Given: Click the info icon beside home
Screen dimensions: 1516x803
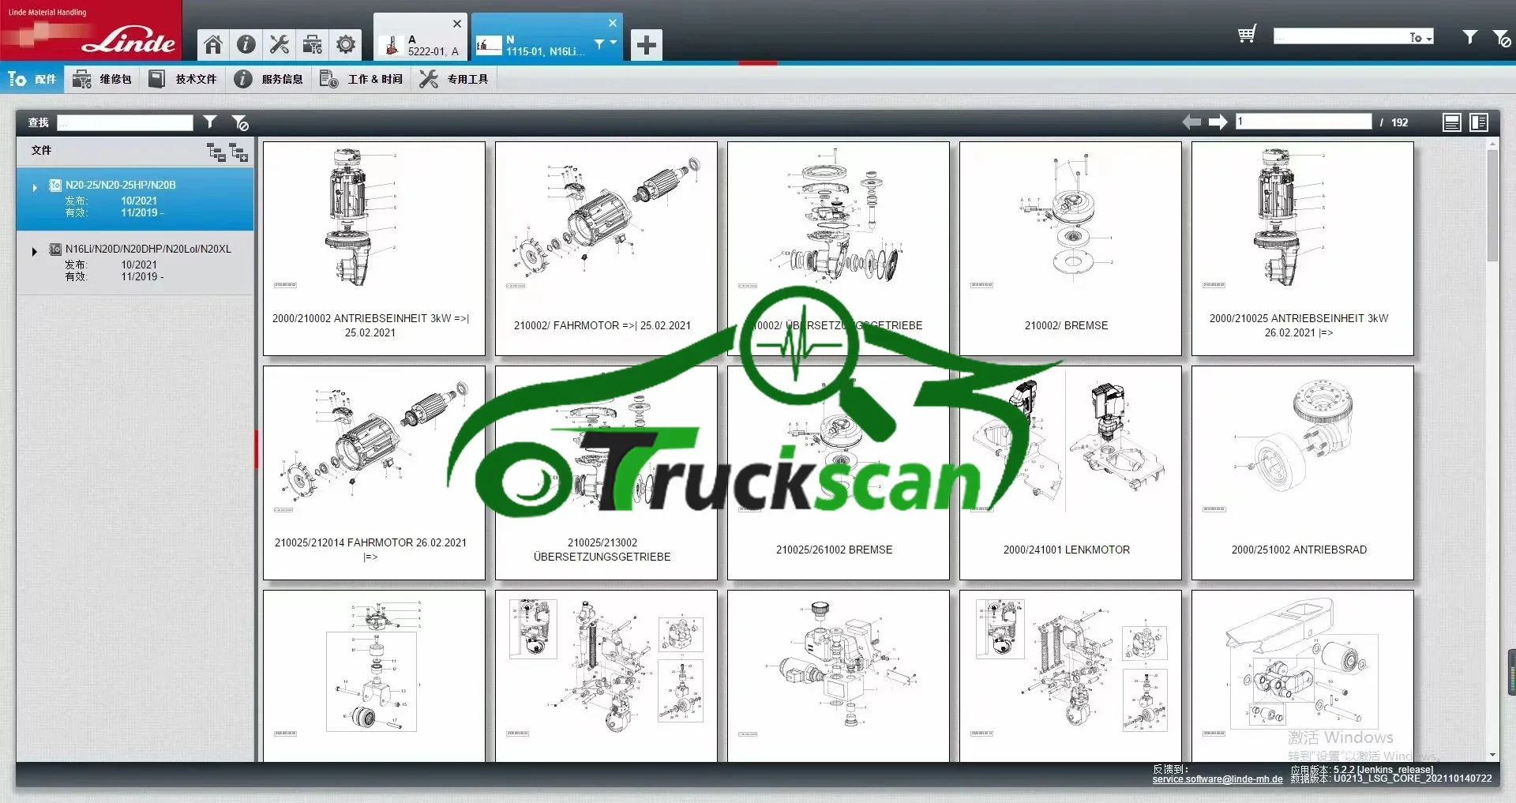Looking at the screenshot, I should click(x=246, y=44).
